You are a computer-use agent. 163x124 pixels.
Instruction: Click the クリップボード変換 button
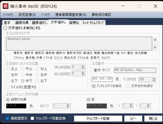(x=98, y=119)
